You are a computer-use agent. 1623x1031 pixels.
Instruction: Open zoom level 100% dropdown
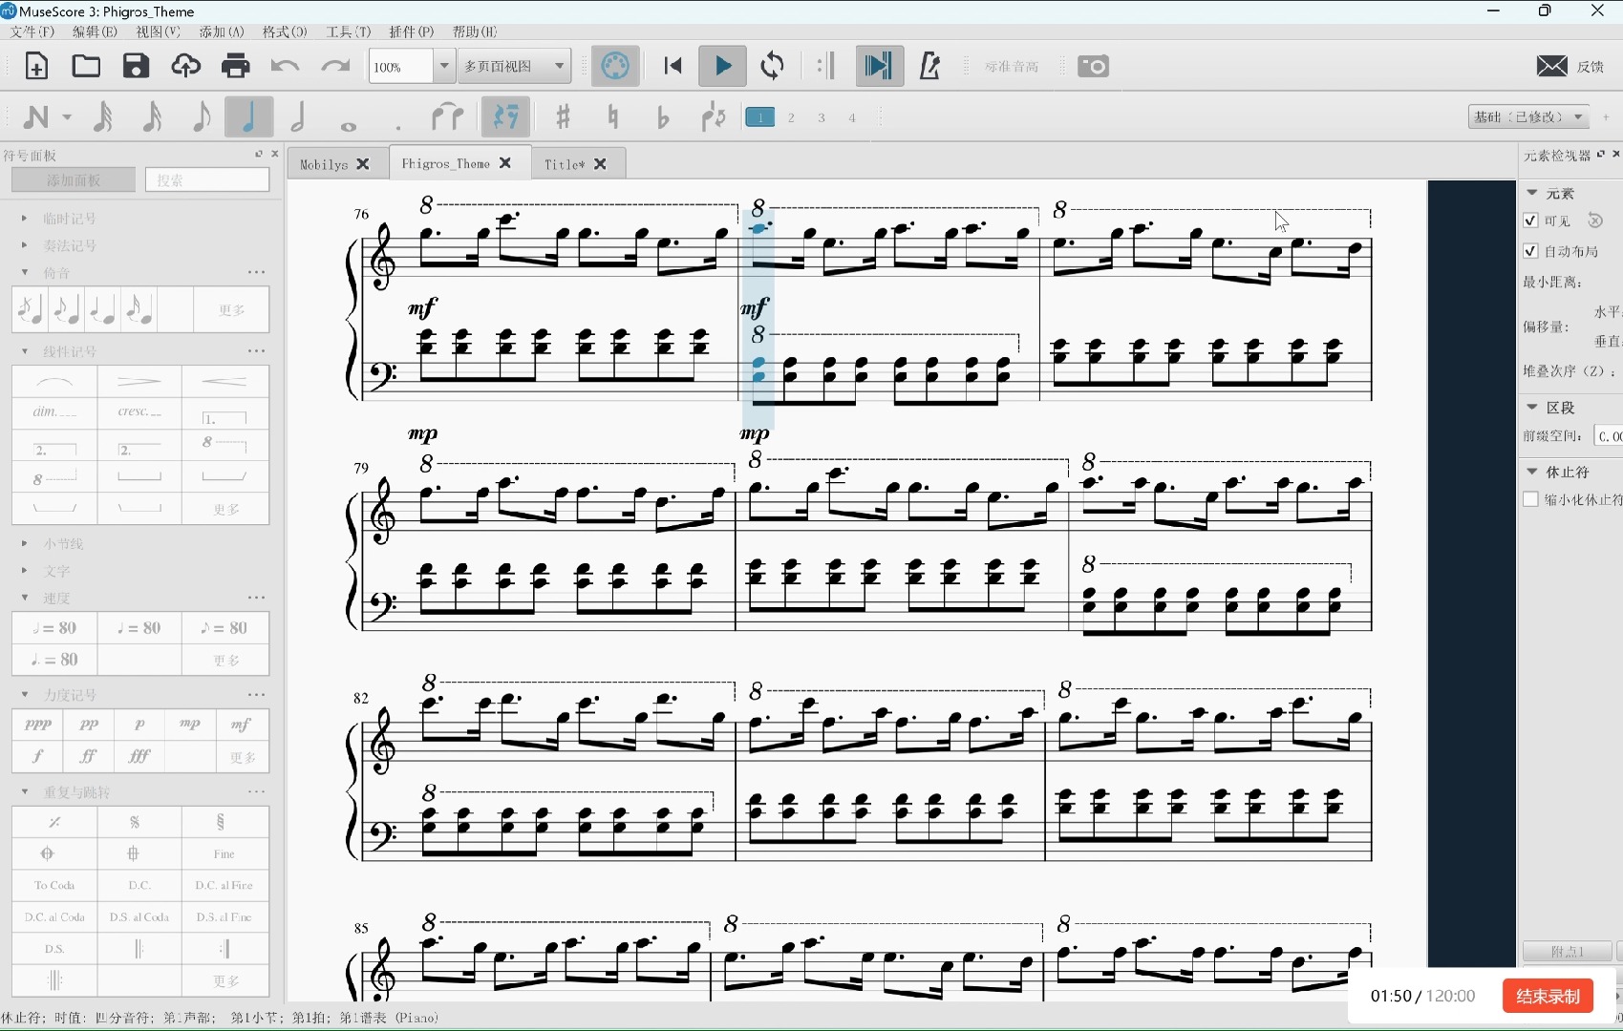(444, 66)
